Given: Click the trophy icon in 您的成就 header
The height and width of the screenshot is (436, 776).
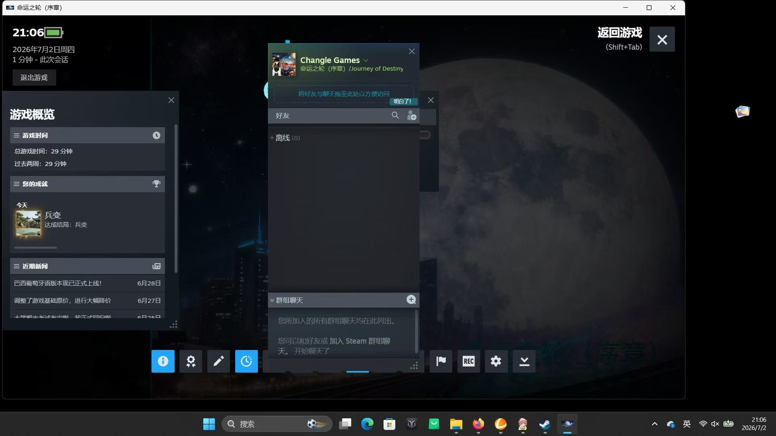Looking at the screenshot, I should [x=156, y=184].
